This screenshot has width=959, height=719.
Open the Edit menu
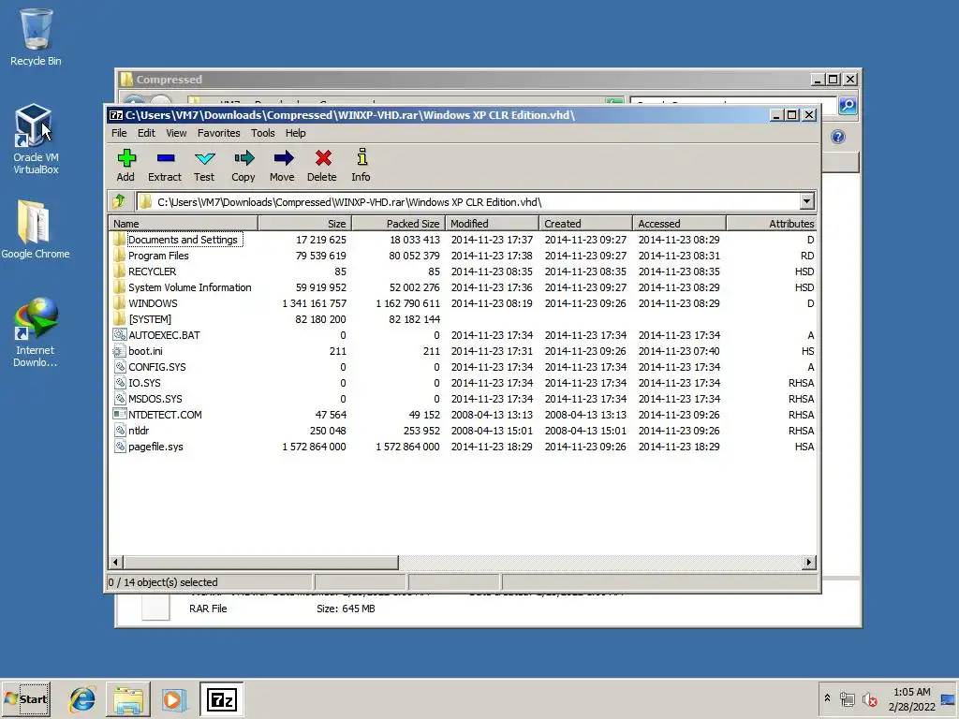pos(146,133)
